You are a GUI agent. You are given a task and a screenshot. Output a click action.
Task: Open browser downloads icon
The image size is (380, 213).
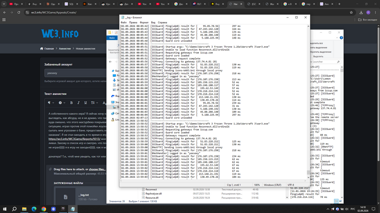tap(361, 13)
